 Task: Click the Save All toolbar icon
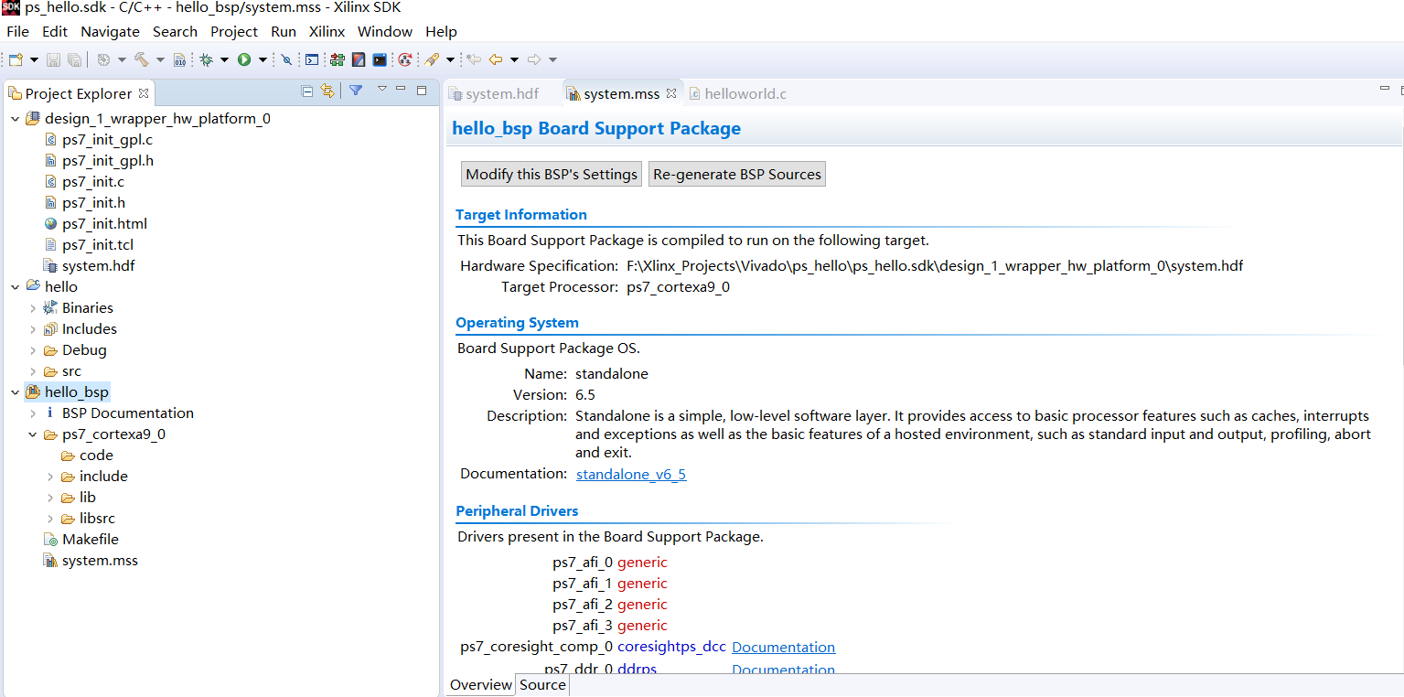[x=74, y=59]
